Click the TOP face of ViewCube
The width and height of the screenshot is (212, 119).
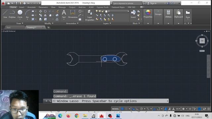202,41
